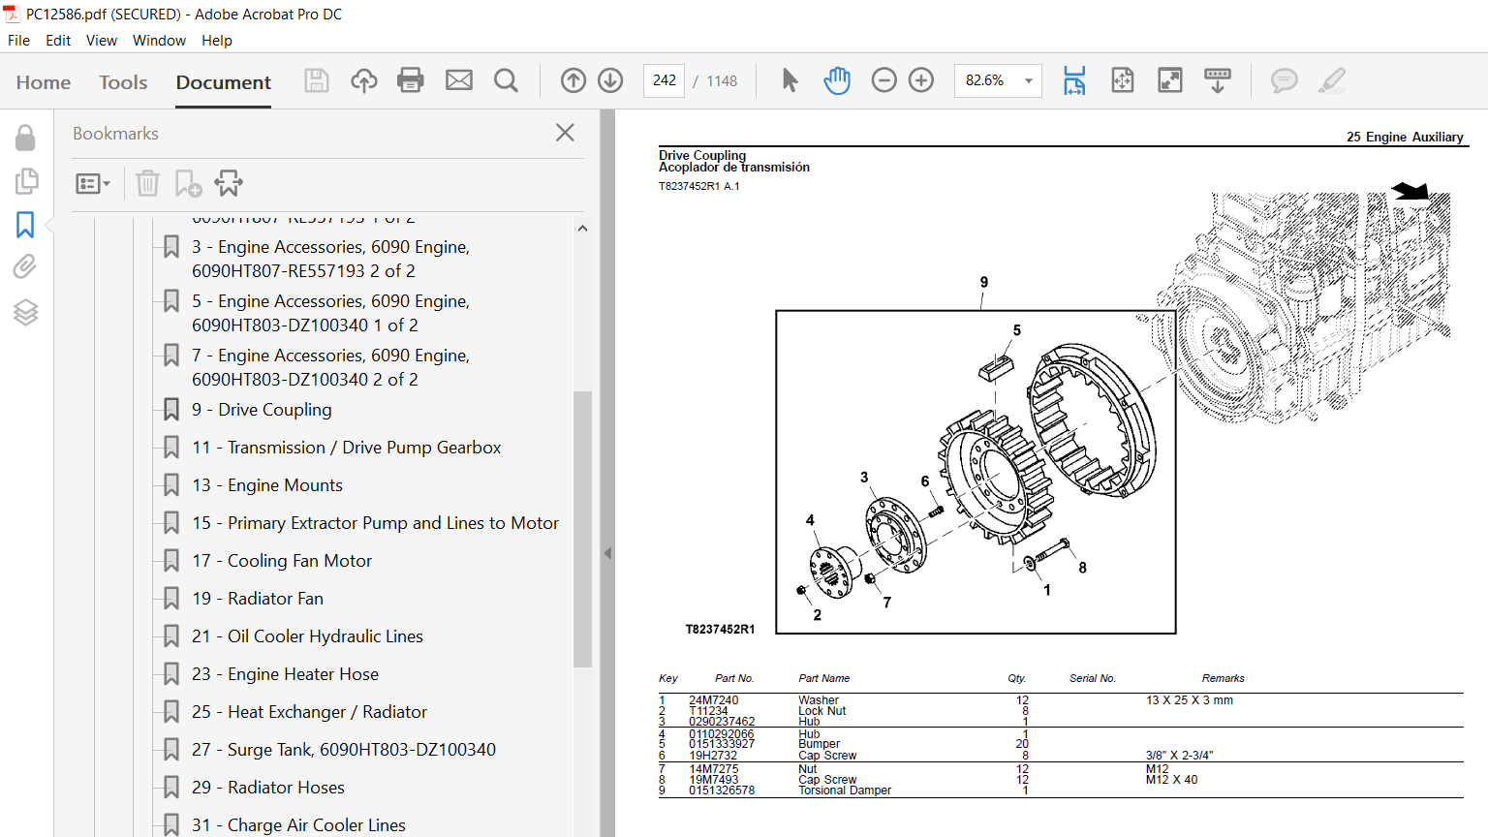The width and height of the screenshot is (1488, 837).
Task: Send file by email envelope icon
Action: click(x=459, y=80)
